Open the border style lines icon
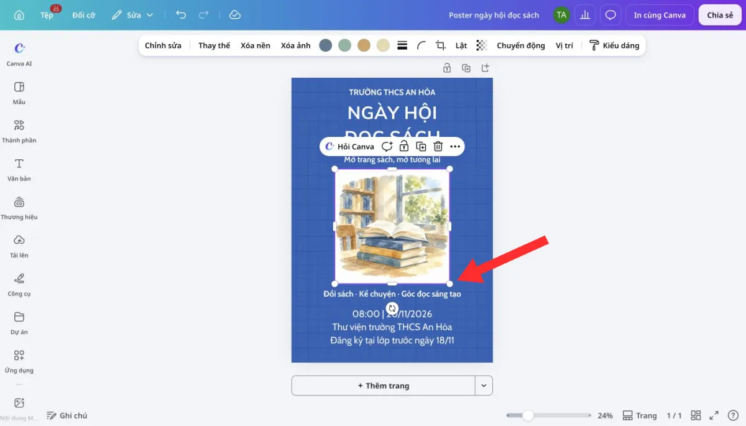The image size is (746, 426). coord(402,45)
